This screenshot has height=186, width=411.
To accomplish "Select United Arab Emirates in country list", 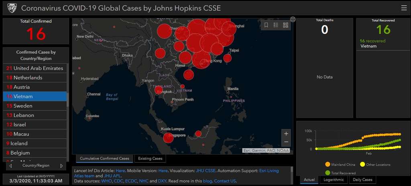I will click(35, 68).
